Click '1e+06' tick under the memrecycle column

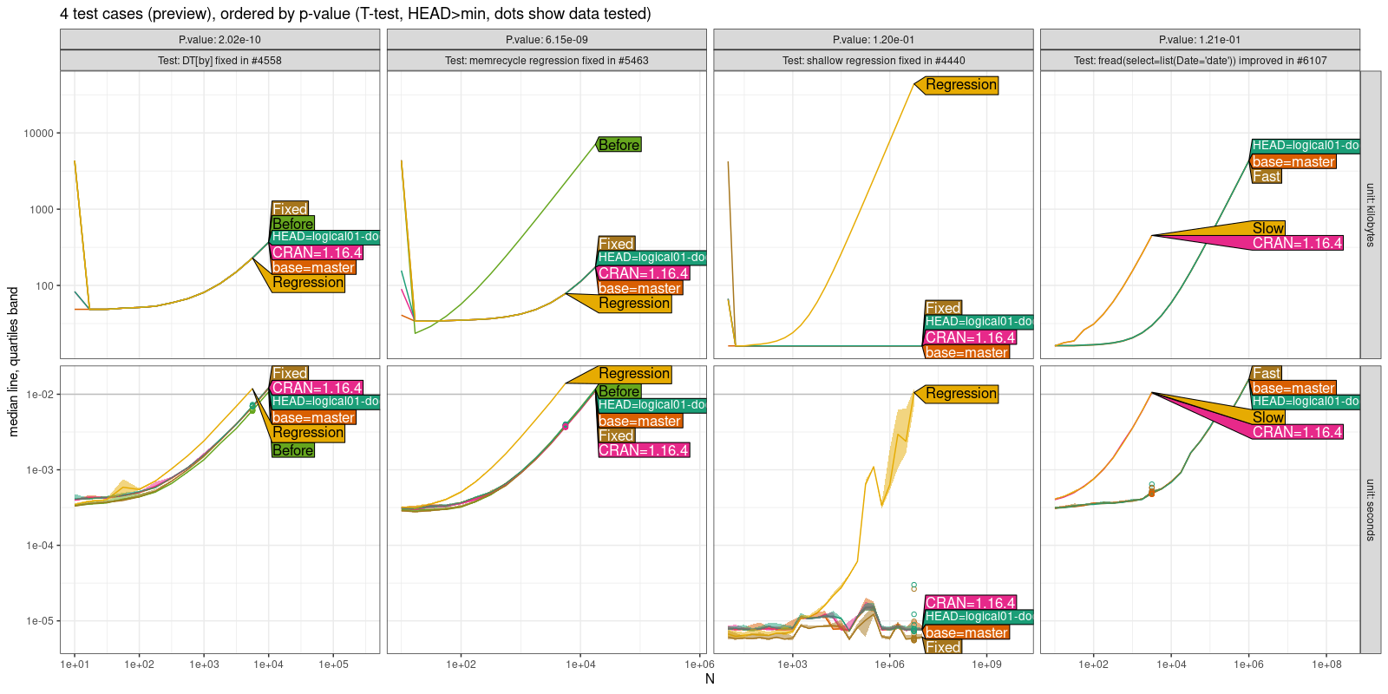(x=699, y=665)
